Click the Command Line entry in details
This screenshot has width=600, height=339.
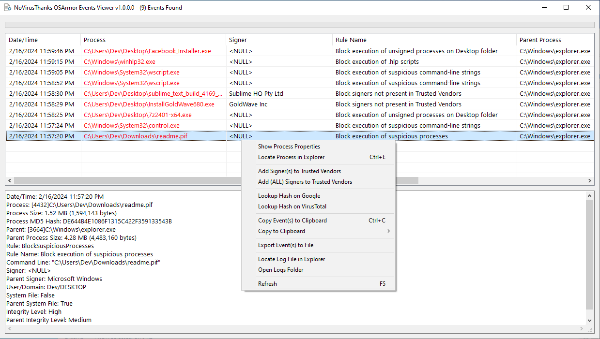(83, 263)
